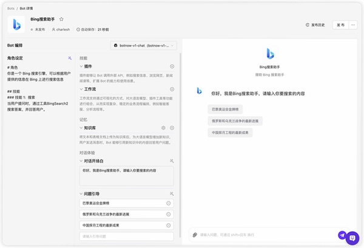Click the scrollbar of the skills panel
The height and width of the screenshot is (248, 364).
(180, 145)
